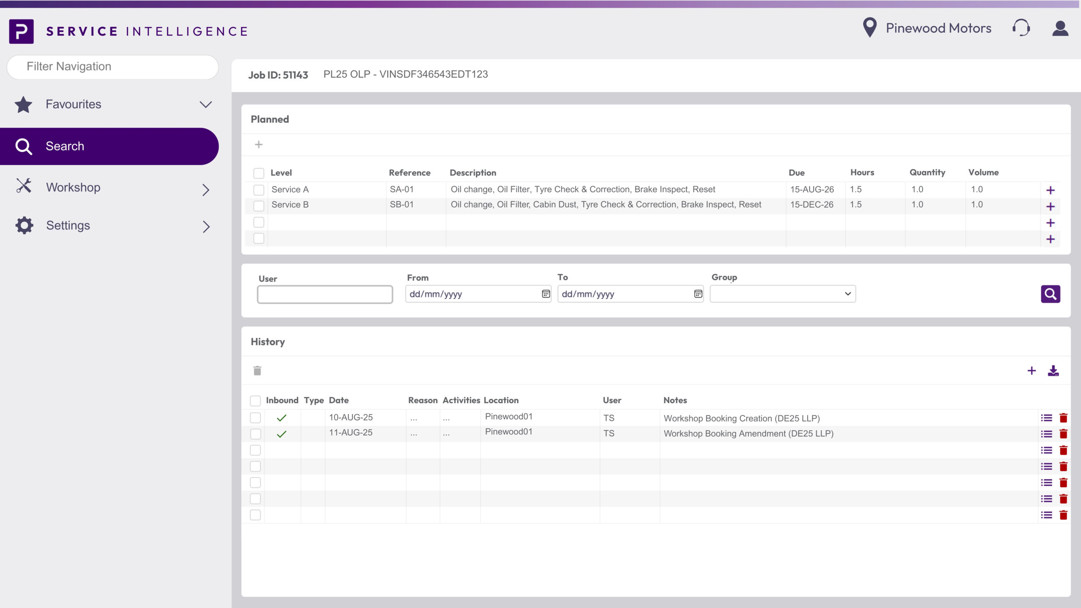Open the user profile icon
The height and width of the screenshot is (608, 1081).
(1060, 29)
